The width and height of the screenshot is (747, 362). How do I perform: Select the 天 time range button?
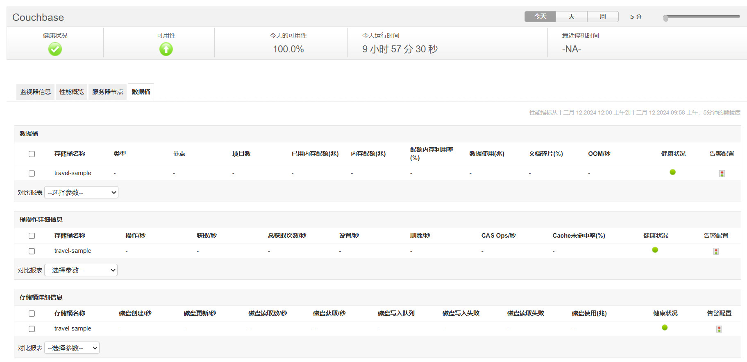tap(571, 16)
